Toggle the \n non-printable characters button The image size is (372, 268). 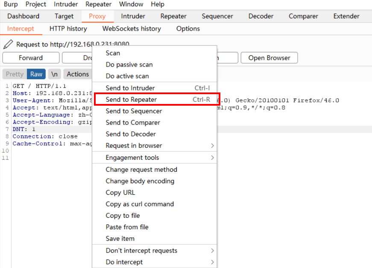click(x=54, y=74)
